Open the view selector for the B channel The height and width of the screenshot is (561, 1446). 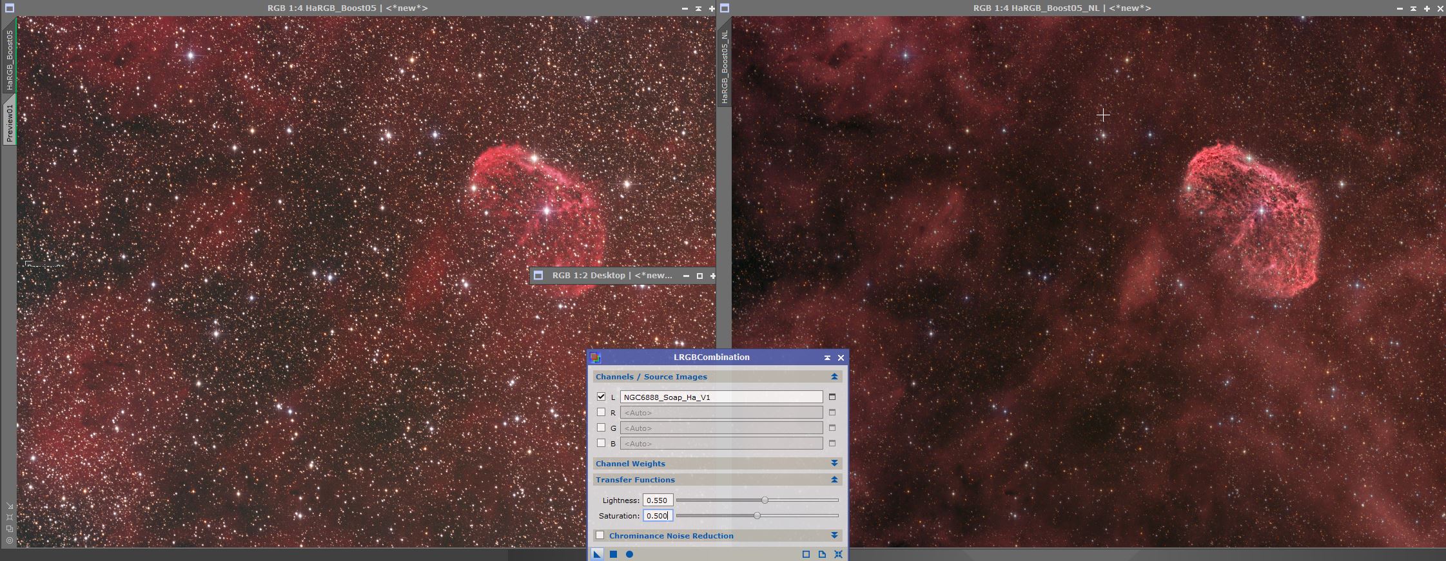832,443
